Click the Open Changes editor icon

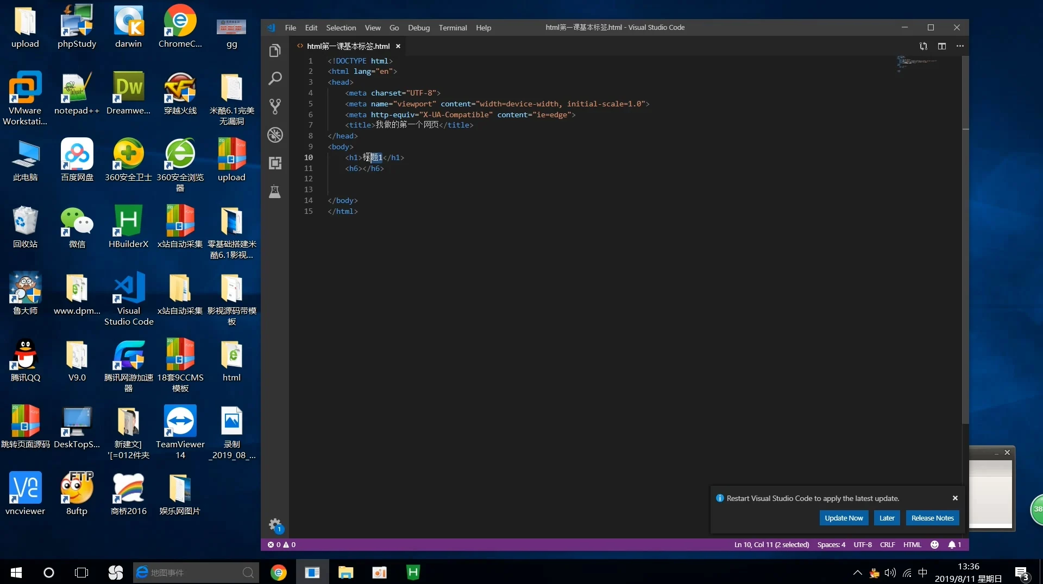point(923,46)
